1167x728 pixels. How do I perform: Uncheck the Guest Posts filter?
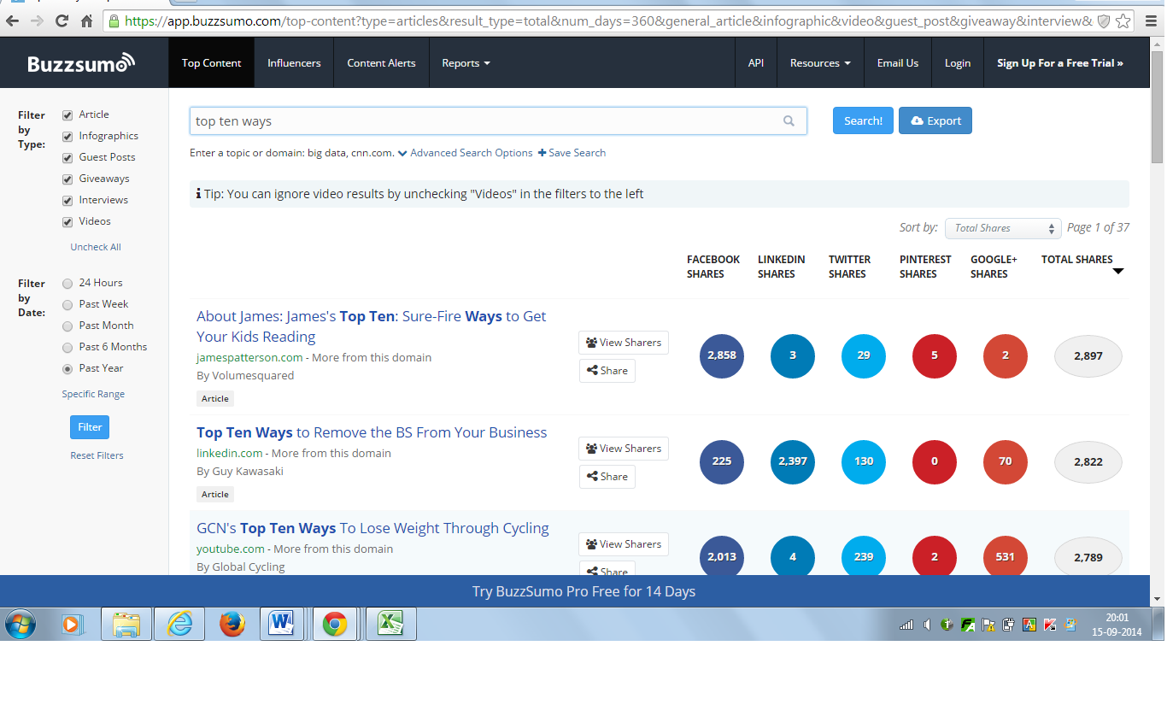67,157
